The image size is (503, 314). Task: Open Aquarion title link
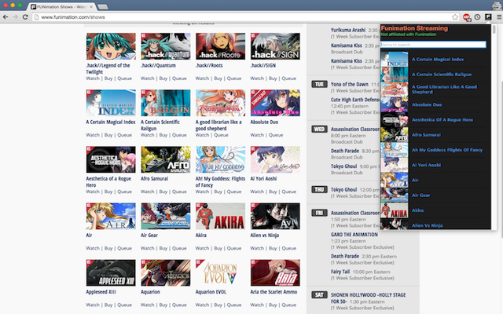(x=150, y=292)
